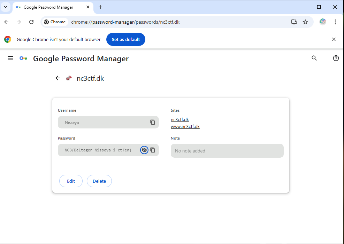Toggle password visibility with the eye icon
Viewport: 344px width, 244px height.
[x=144, y=150]
